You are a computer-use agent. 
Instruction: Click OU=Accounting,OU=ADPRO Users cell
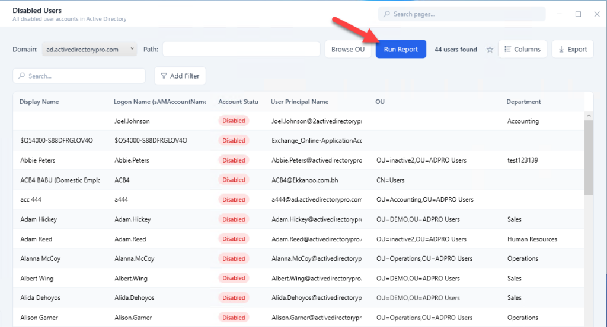(x=424, y=200)
